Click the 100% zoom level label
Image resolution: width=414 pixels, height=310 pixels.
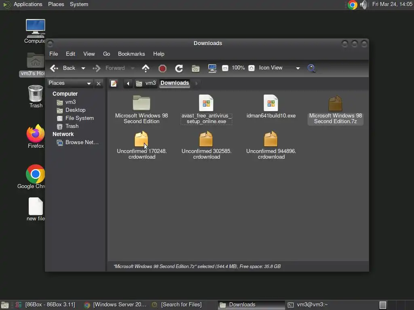tap(238, 68)
